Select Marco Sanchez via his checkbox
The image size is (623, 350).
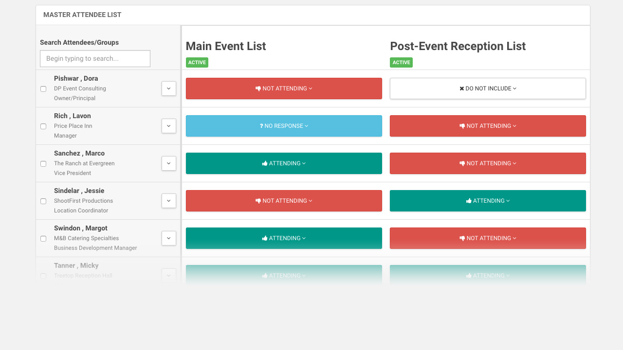click(43, 164)
